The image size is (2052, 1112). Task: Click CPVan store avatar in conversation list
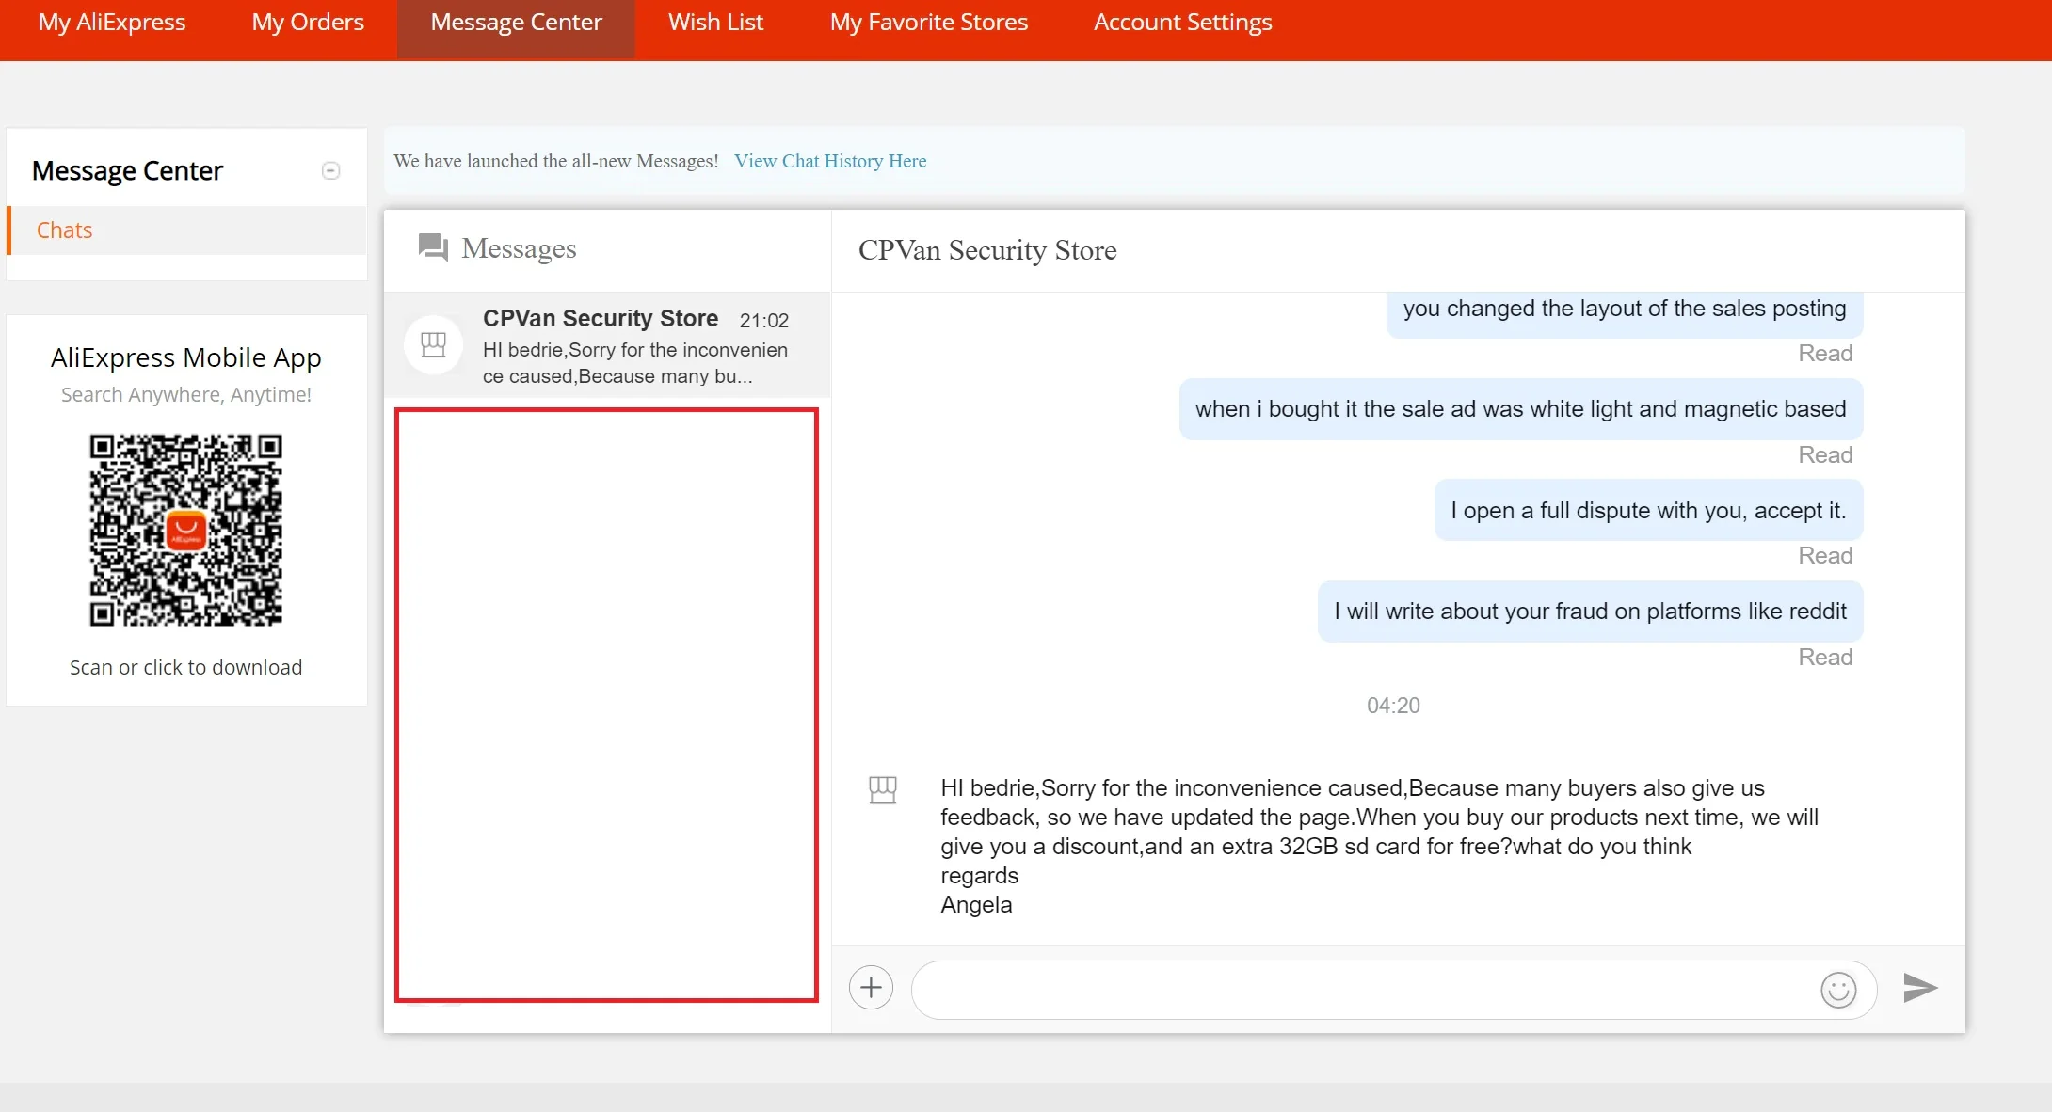(x=433, y=345)
